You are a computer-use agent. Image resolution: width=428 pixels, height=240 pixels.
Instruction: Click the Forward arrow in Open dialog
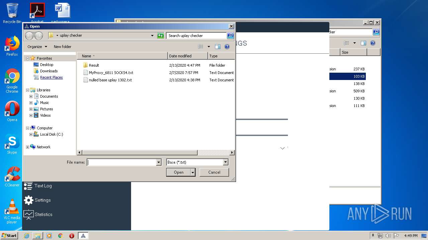pos(38,36)
